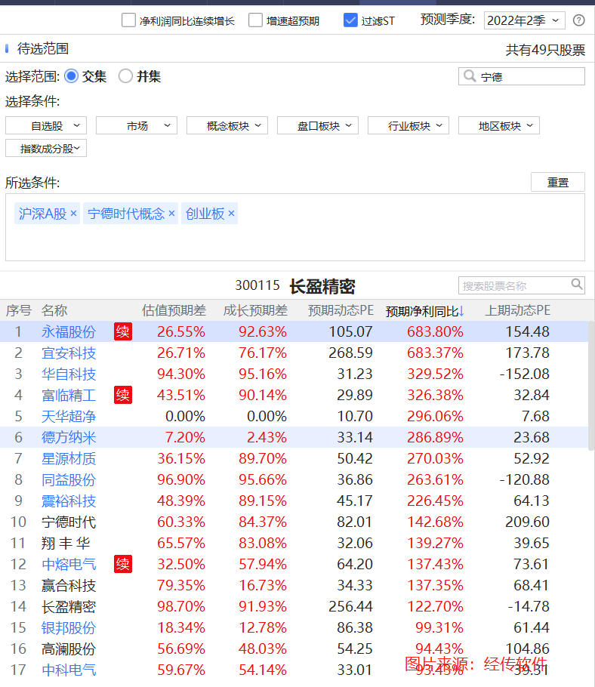Uncheck the 过滤ST checkbox
The height and width of the screenshot is (687, 595).
(350, 20)
